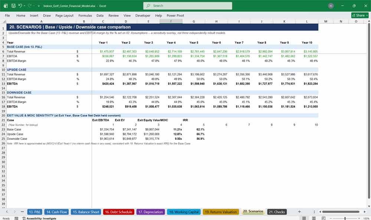Click the zoom slider handle
The height and width of the screenshot is (220, 371).
(x=345, y=219)
